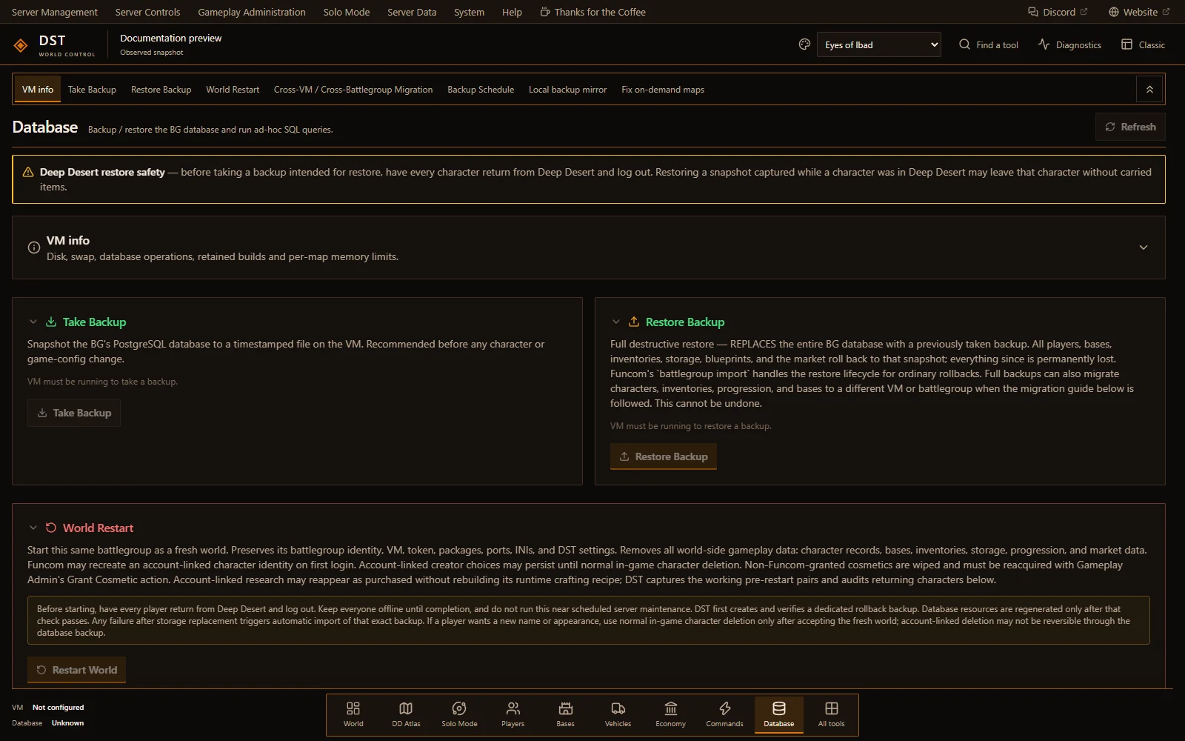Screen dimensions: 1185x741
Task: Open the Eyes of Ibad theme dropdown
Action: coord(878,44)
